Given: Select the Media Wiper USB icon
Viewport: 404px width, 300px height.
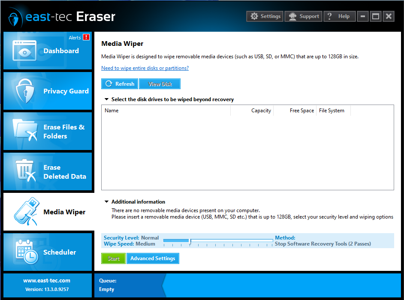Looking at the screenshot, I should click(x=24, y=212).
